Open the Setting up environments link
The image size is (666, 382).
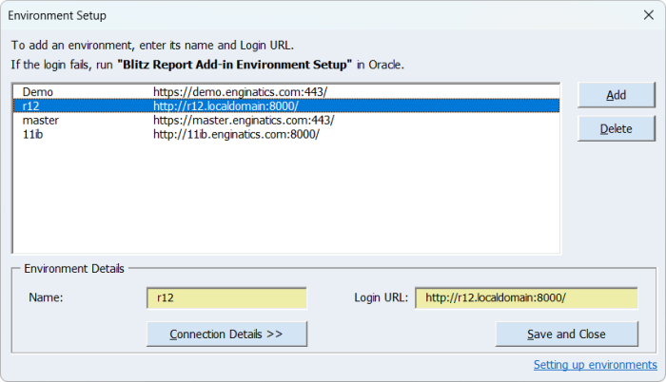[x=595, y=365]
